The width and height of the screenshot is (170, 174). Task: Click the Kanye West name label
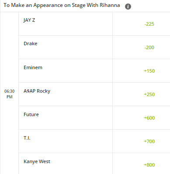[x=37, y=161]
